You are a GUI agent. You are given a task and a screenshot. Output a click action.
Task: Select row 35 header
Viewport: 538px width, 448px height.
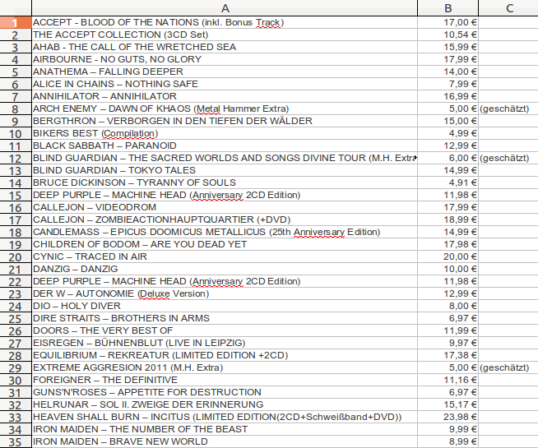(16, 442)
